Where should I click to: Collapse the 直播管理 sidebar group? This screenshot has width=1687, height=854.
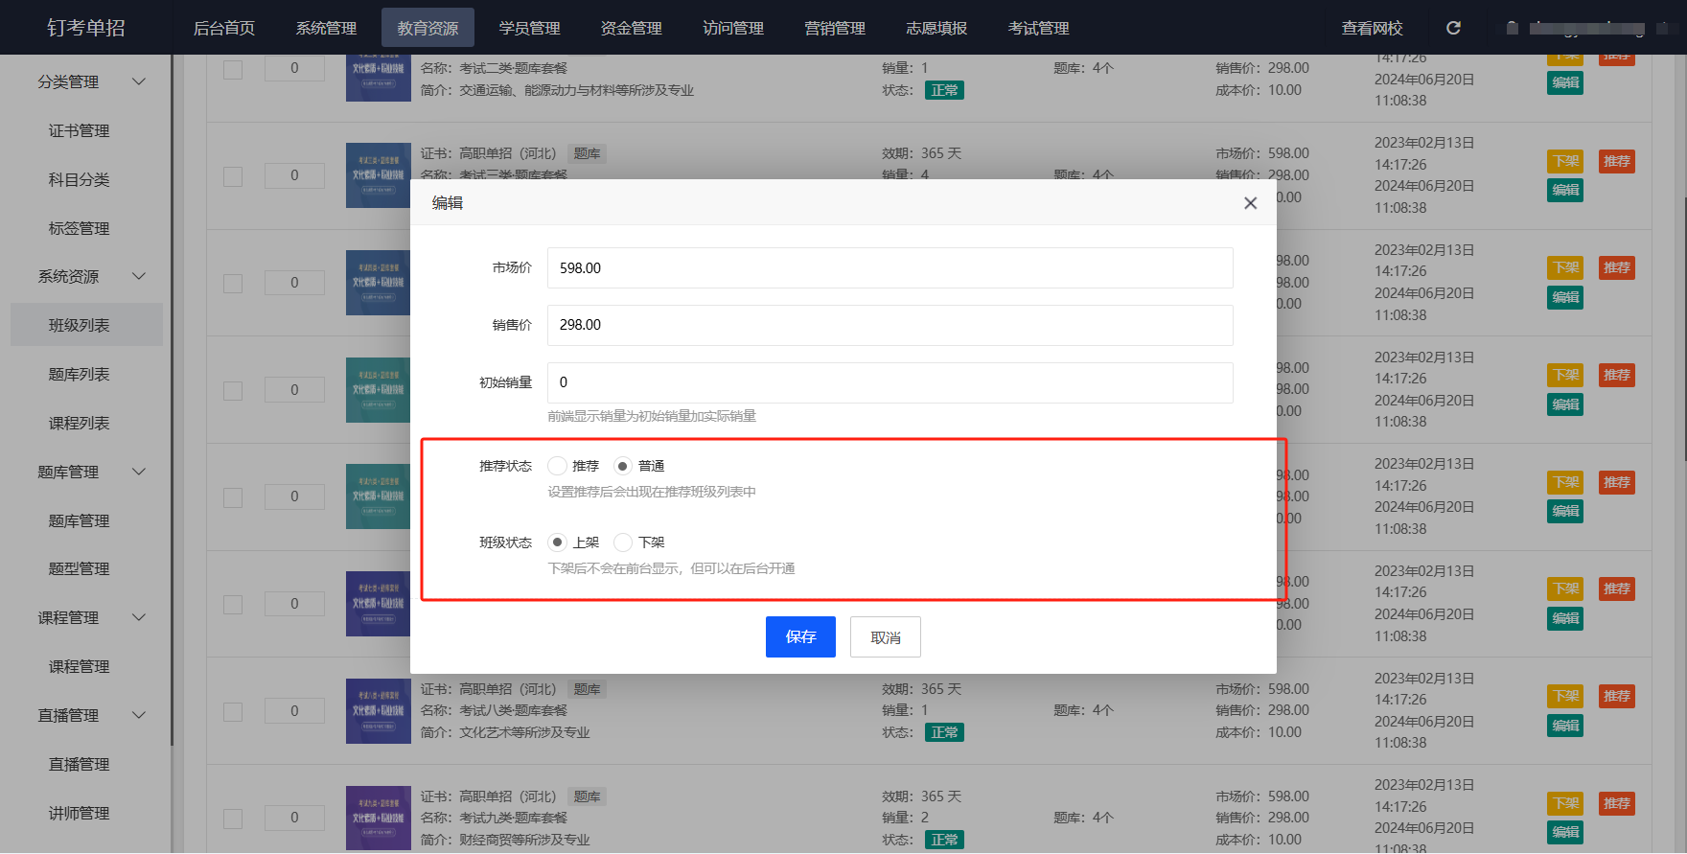point(139,715)
